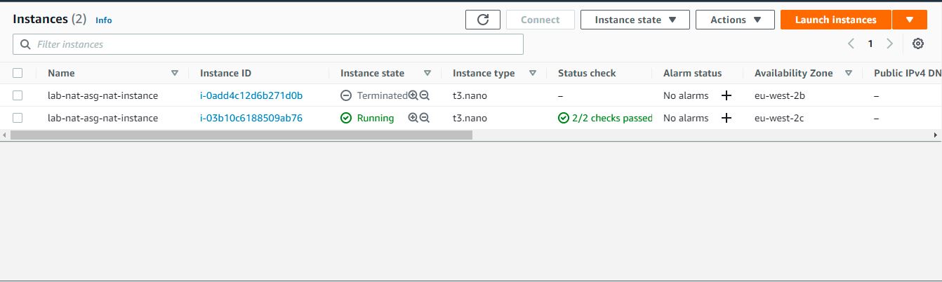
Task: Click No alarms in the eu-west-2c row
Action: point(686,118)
